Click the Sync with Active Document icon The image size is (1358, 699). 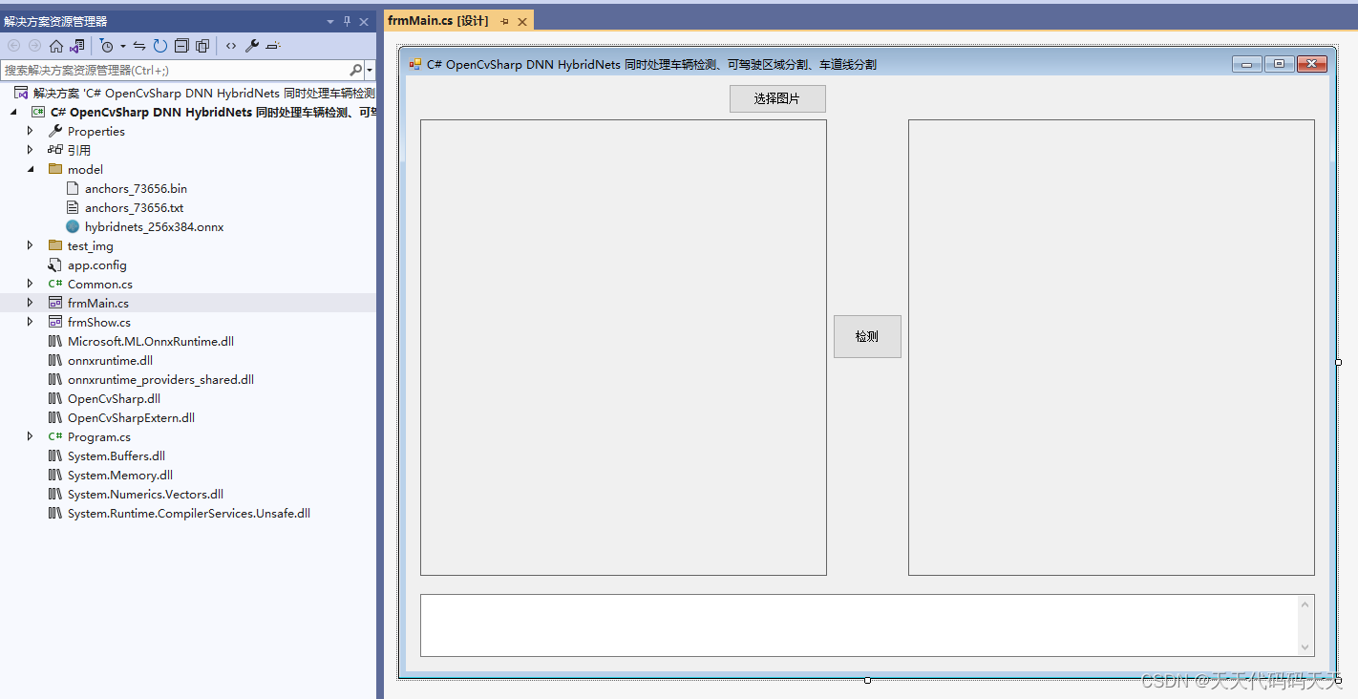point(139,45)
